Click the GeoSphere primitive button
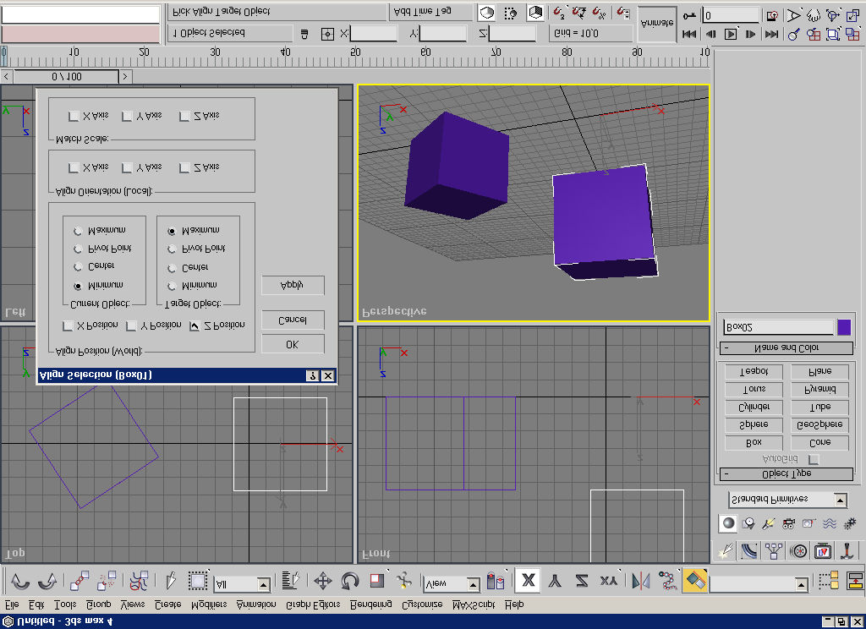The height and width of the screenshot is (629, 866). pos(819,424)
